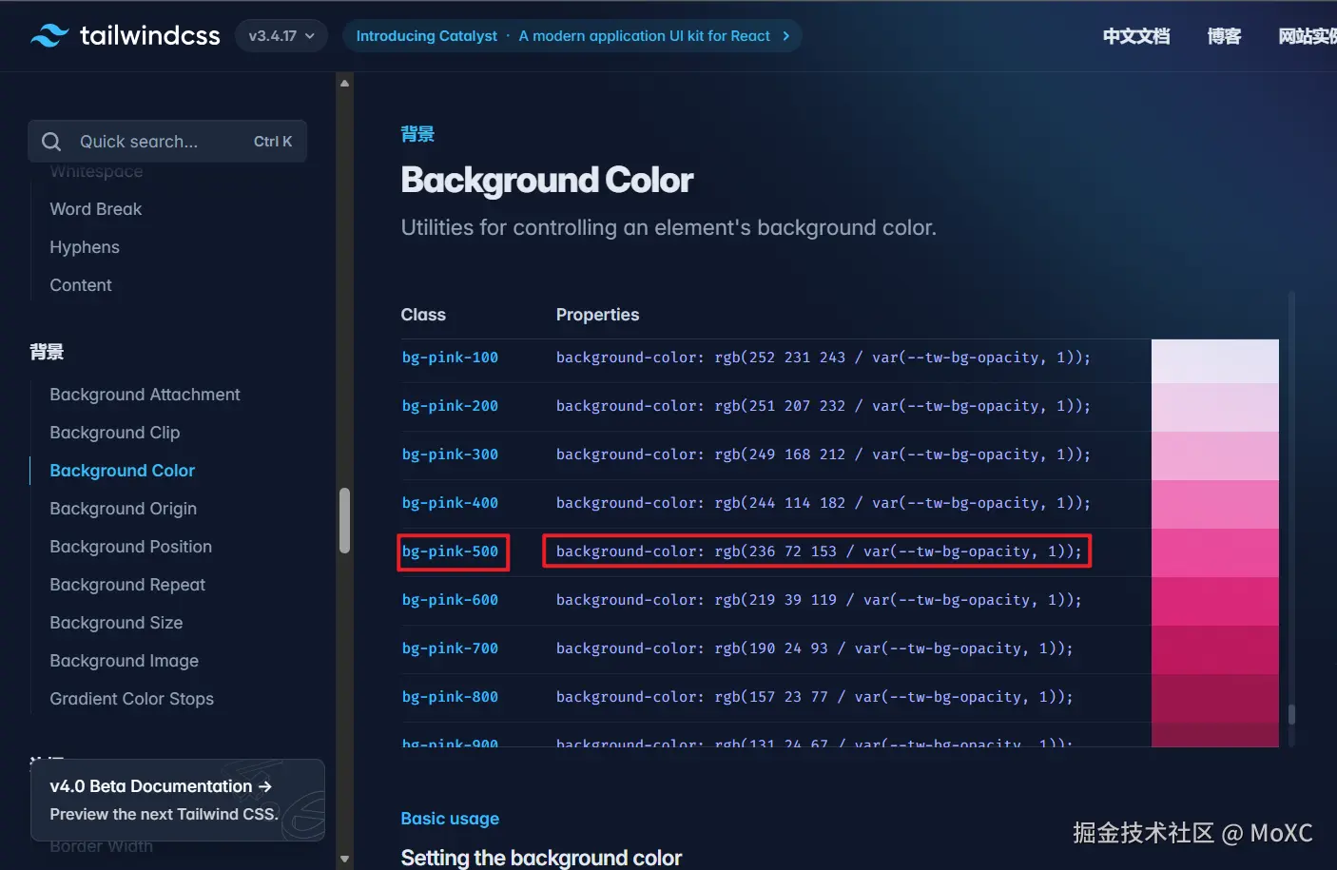Click the bg-pink-200 class name
Screen dimensions: 1337x870
[x=450, y=406]
